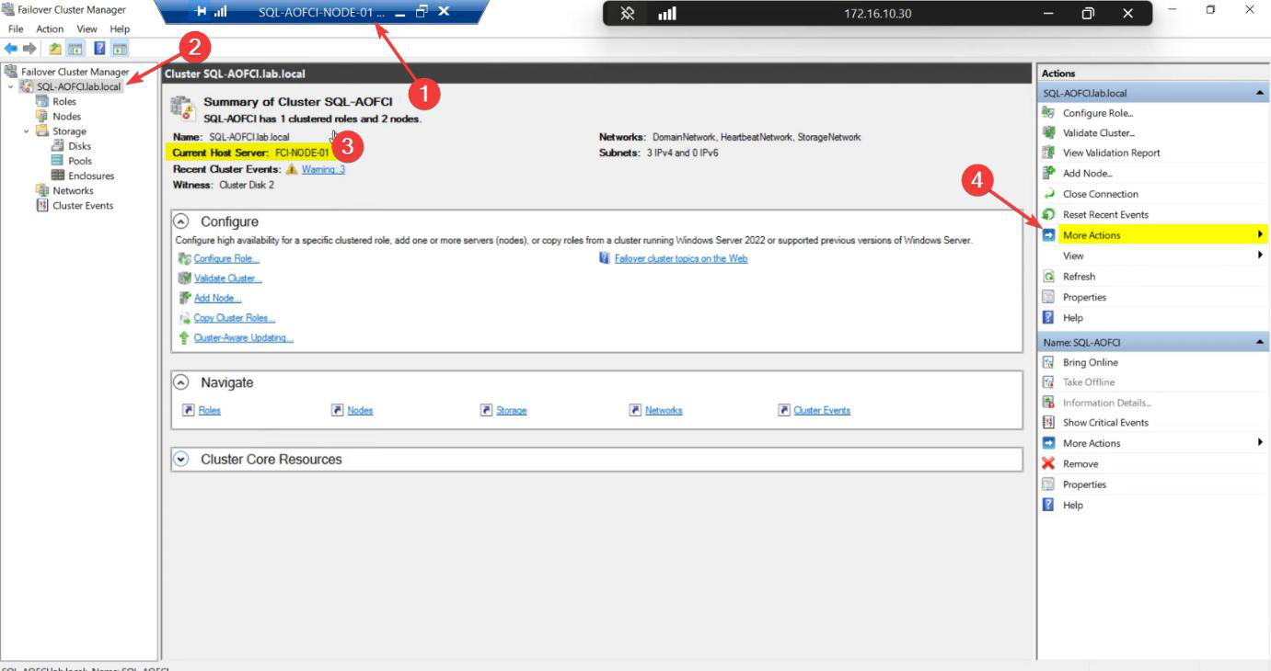This screenshot has width=1271, height=671.
Task: Select Disks under Storage in the tree
Action: (x=80, y=146)
